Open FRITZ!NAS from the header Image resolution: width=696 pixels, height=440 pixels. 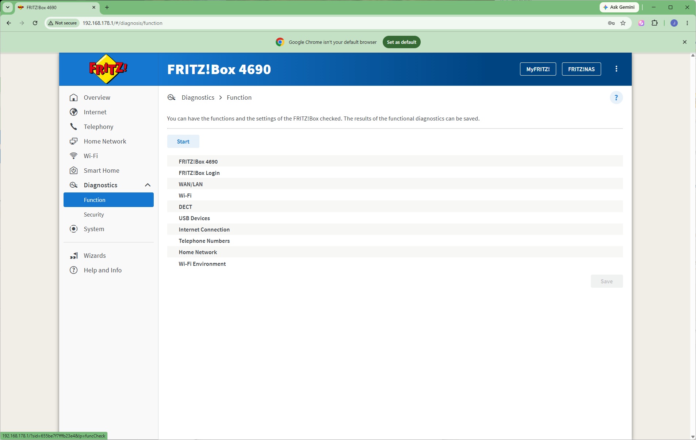coord(581,69)
